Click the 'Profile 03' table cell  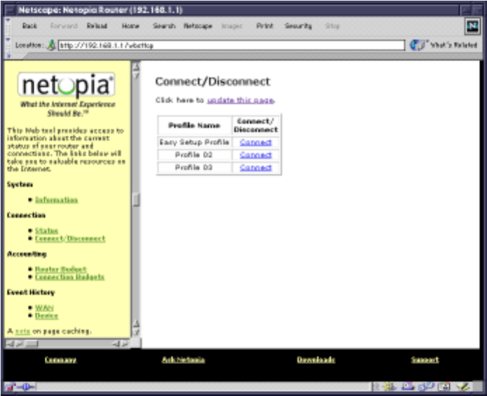pyautogui.click(x=194, y=167)
